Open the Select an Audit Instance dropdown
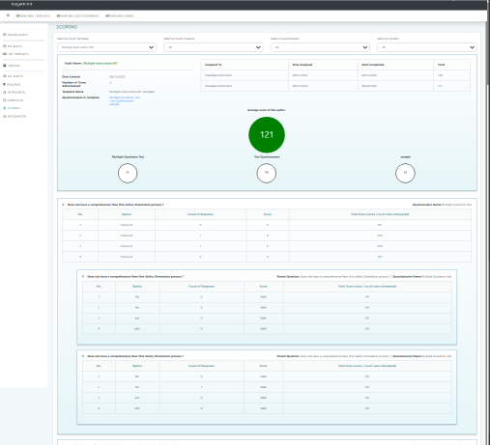The width and height of the screenshot is (490, 445). pos(214,47)
